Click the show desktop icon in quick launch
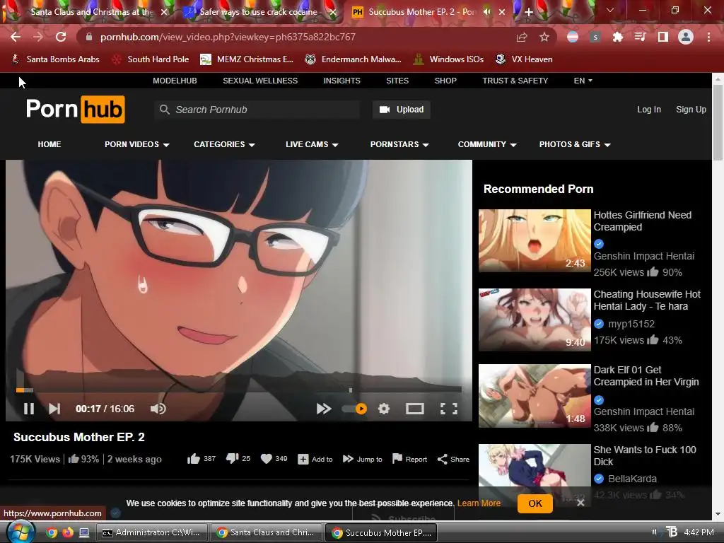This screenshot has height=543, width=724. 84,532
